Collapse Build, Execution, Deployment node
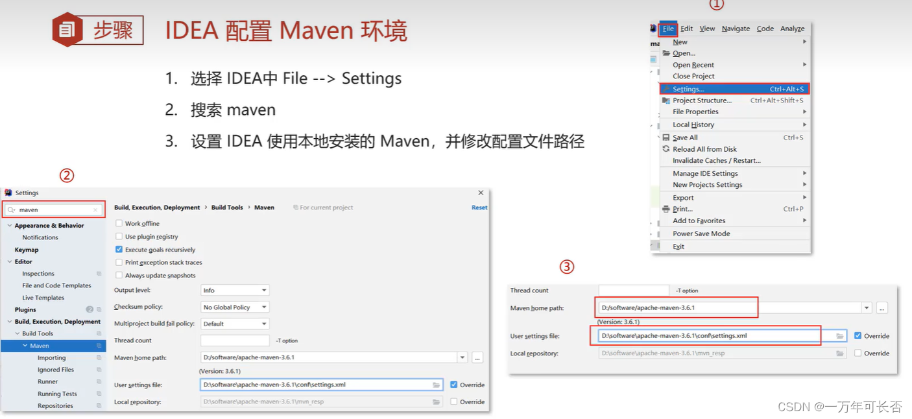Screen dimensions: 912x419 10,322
